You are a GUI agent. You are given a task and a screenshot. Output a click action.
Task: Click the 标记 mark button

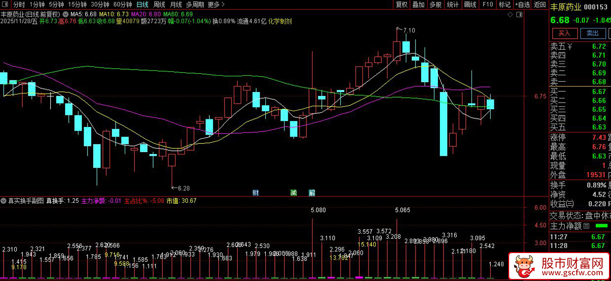pos(505,5)
